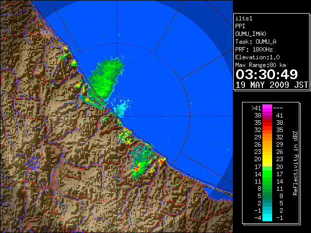The width and height of the screenshot is (311, 233).
Task: Click the red 35 dBZ legend swatch
Action: [267, 123]
